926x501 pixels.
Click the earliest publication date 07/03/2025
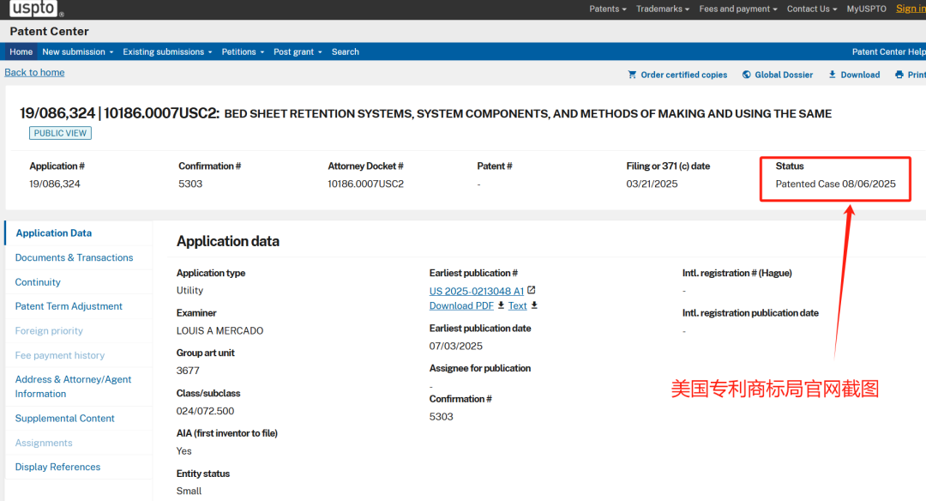tap(456, 346)
